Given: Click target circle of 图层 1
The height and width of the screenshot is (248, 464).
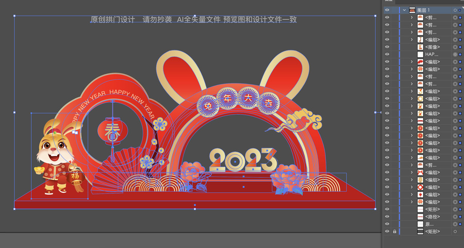Looking at the screenshot, I should (x=455, y=10).
